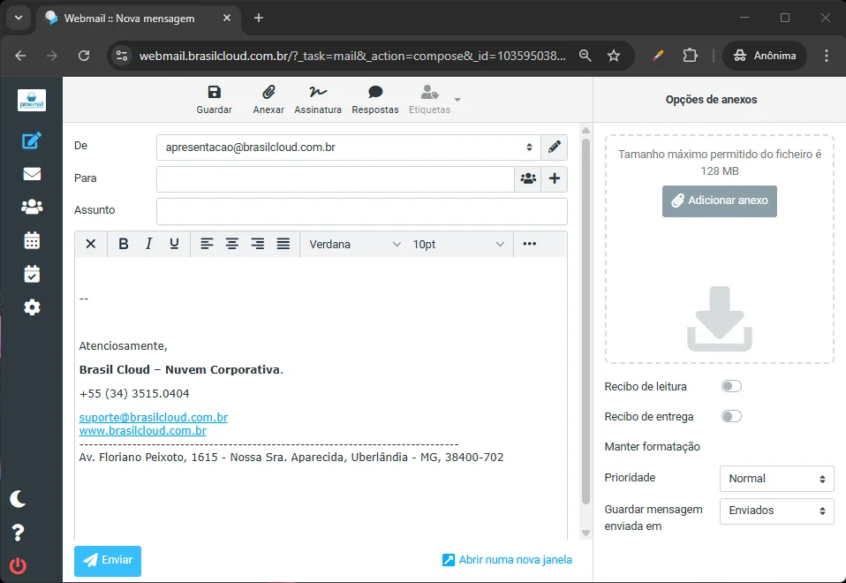846x583 pixels.
Task: Reload the page
Action: click(x=84, y=56)
